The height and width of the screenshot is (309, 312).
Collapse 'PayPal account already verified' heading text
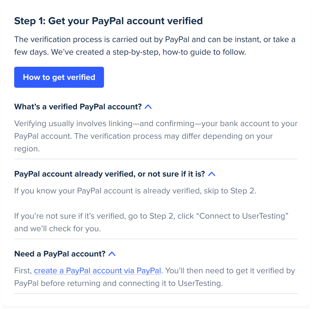point(109,174)
